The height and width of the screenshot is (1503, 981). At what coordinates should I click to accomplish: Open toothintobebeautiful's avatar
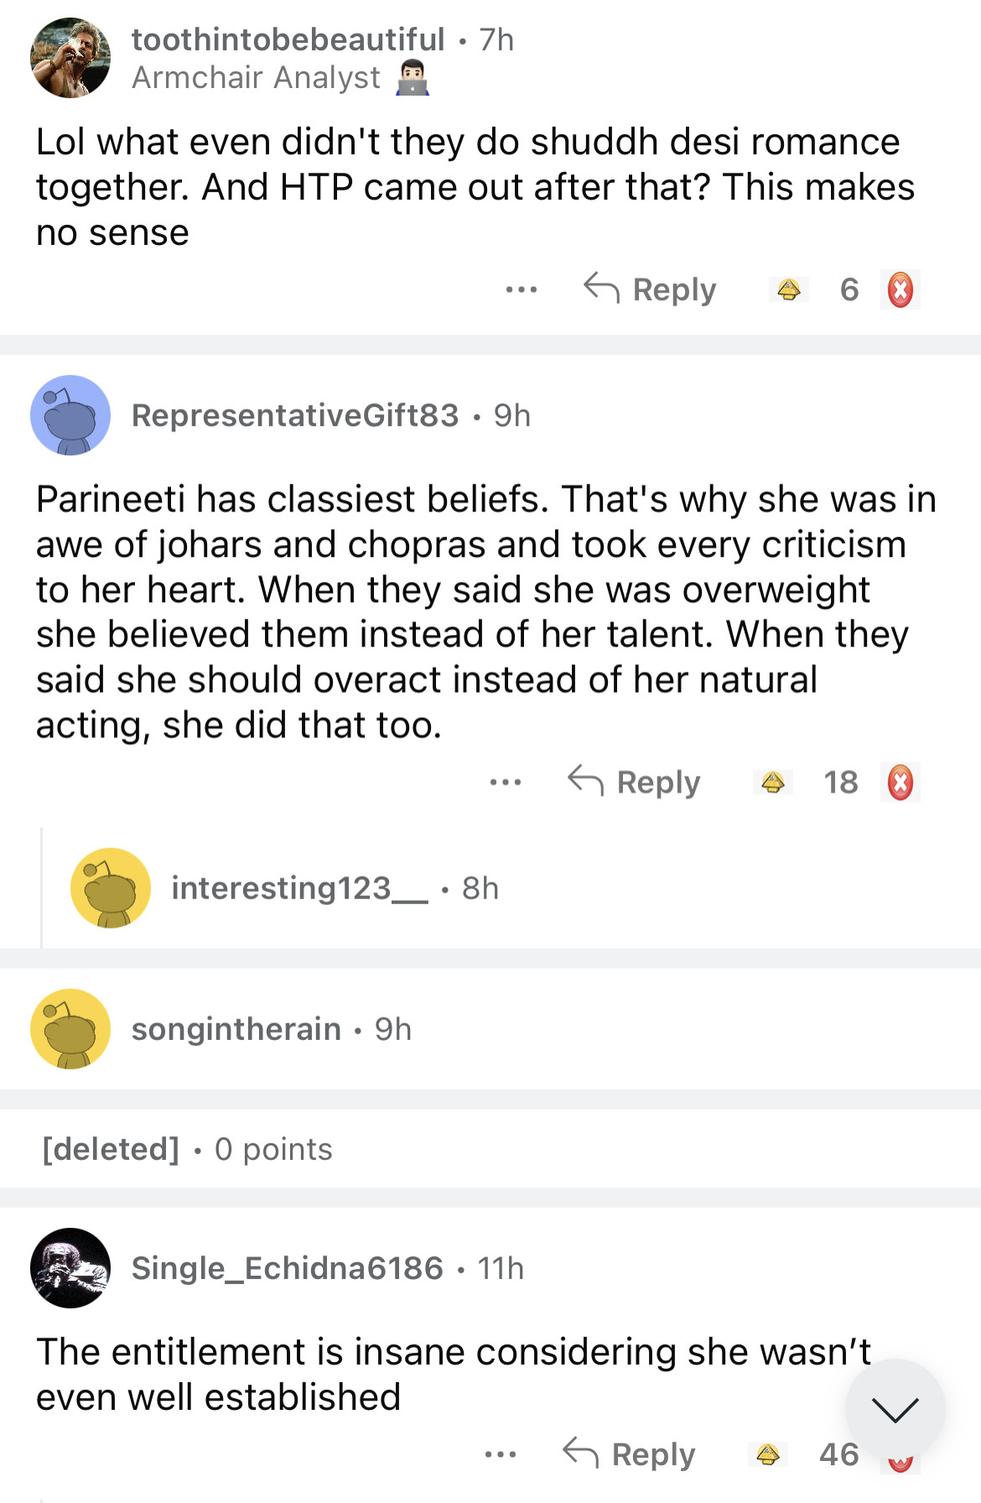tap(70, 58)
